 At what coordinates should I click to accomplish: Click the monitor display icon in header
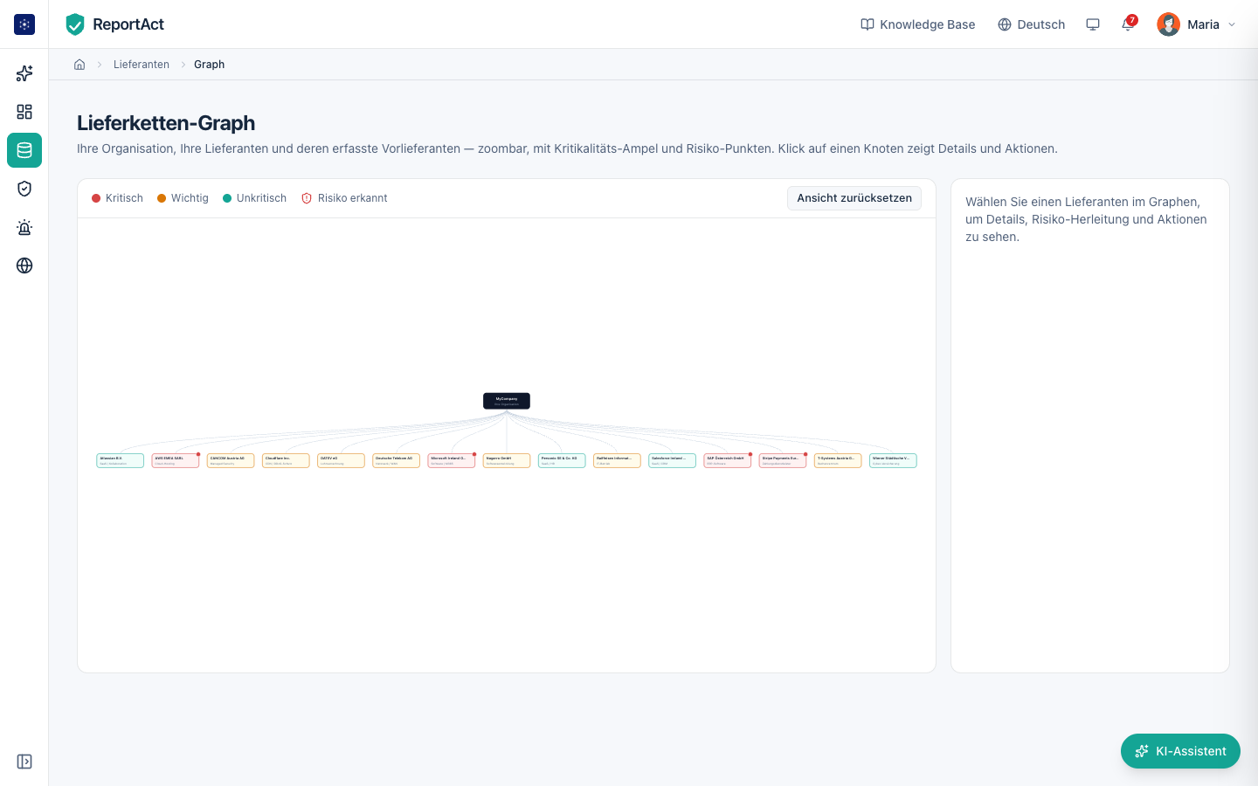[x=1093, y=24]
